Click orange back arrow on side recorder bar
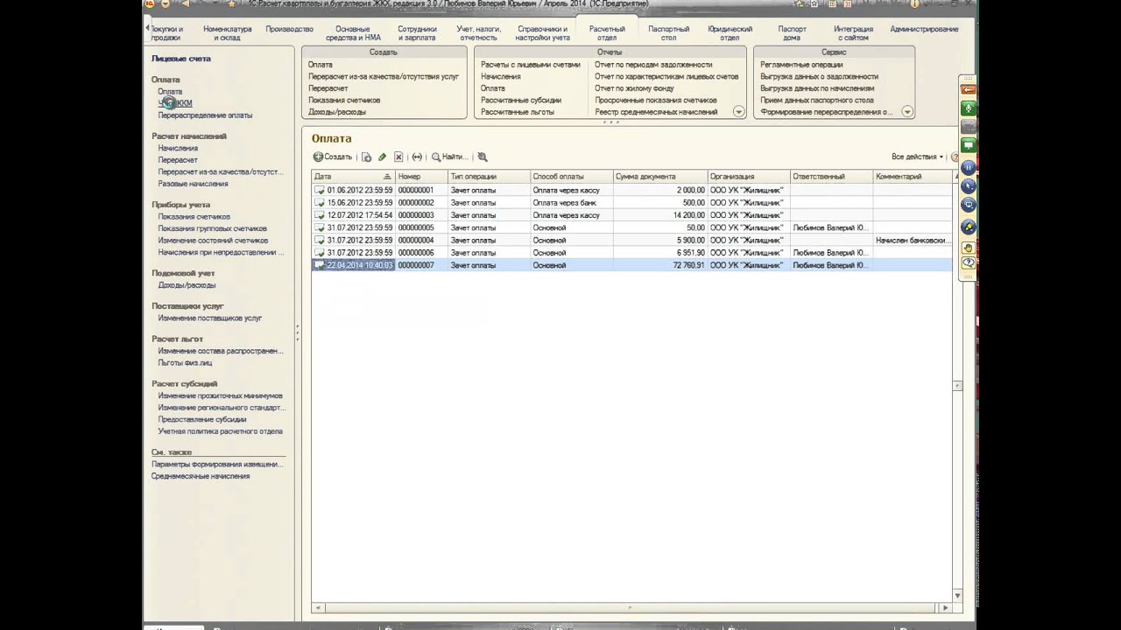1121x630 pixels. (x=969, y=90)
